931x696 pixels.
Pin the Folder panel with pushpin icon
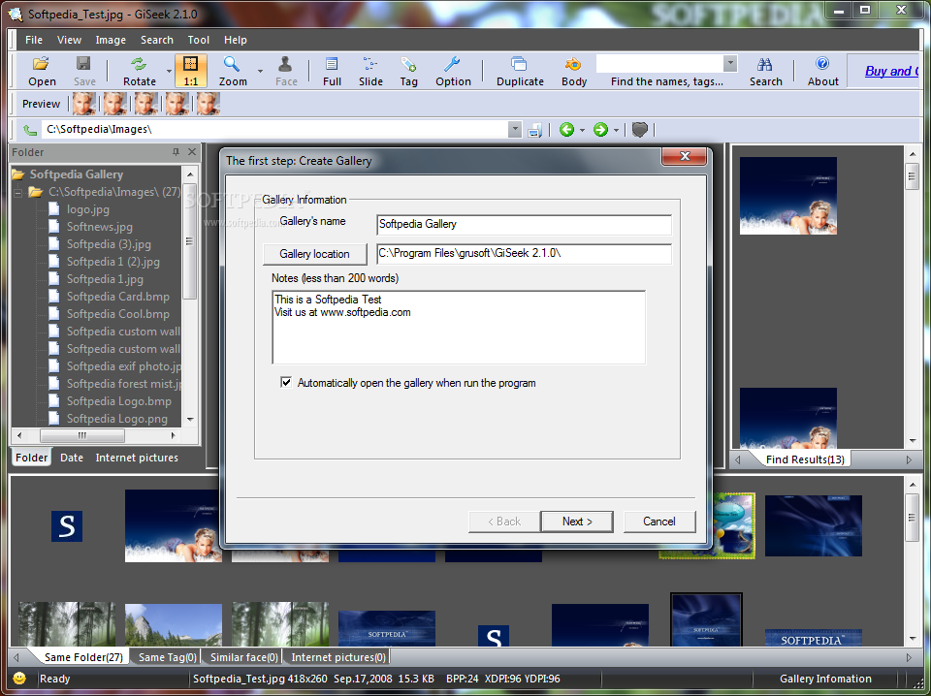176,152
